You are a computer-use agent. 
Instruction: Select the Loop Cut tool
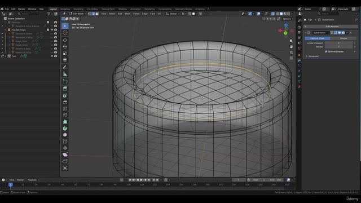[x=65, y=109]
